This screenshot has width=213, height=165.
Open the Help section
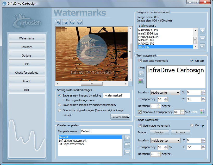pyautogui.click(x=27, y=64)
